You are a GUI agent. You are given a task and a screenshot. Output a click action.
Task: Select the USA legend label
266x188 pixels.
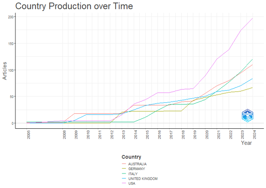pyautogui.click(x=132, y=184)
